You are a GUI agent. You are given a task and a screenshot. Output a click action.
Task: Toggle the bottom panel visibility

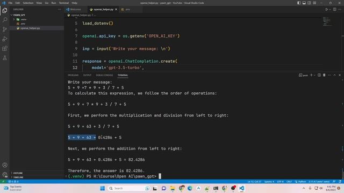pyautogui.click(x=304, y=3)
